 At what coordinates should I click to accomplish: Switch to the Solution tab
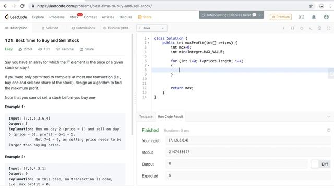(50, 28)
